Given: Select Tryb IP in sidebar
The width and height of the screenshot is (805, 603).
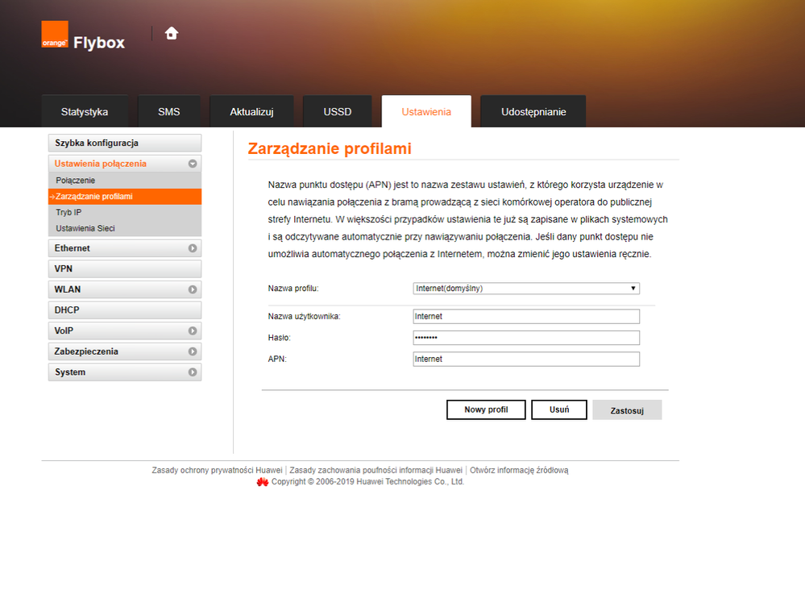Looking at the screenshot, I should coord(68,213).
